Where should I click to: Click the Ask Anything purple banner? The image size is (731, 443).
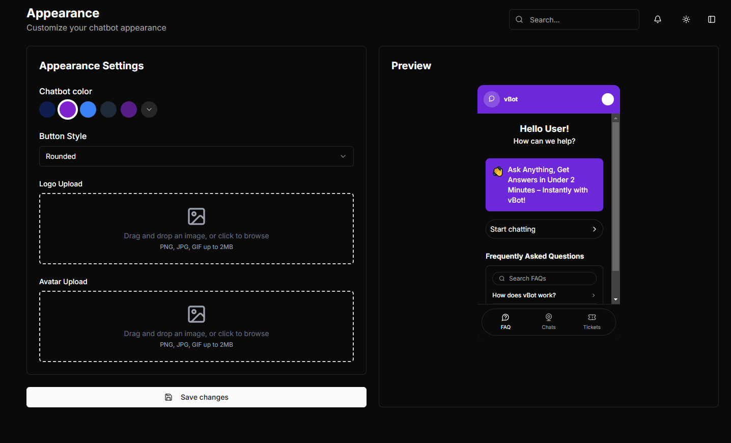(x=544, y=185)
